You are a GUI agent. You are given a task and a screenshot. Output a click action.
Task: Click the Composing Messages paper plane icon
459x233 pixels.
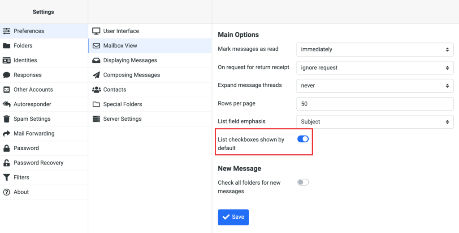(96, 75)
